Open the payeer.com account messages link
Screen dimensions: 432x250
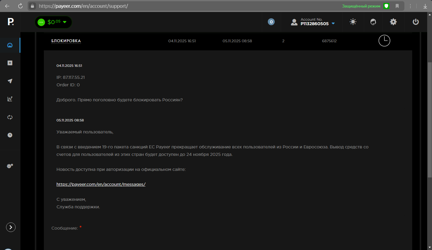[101, 184]
